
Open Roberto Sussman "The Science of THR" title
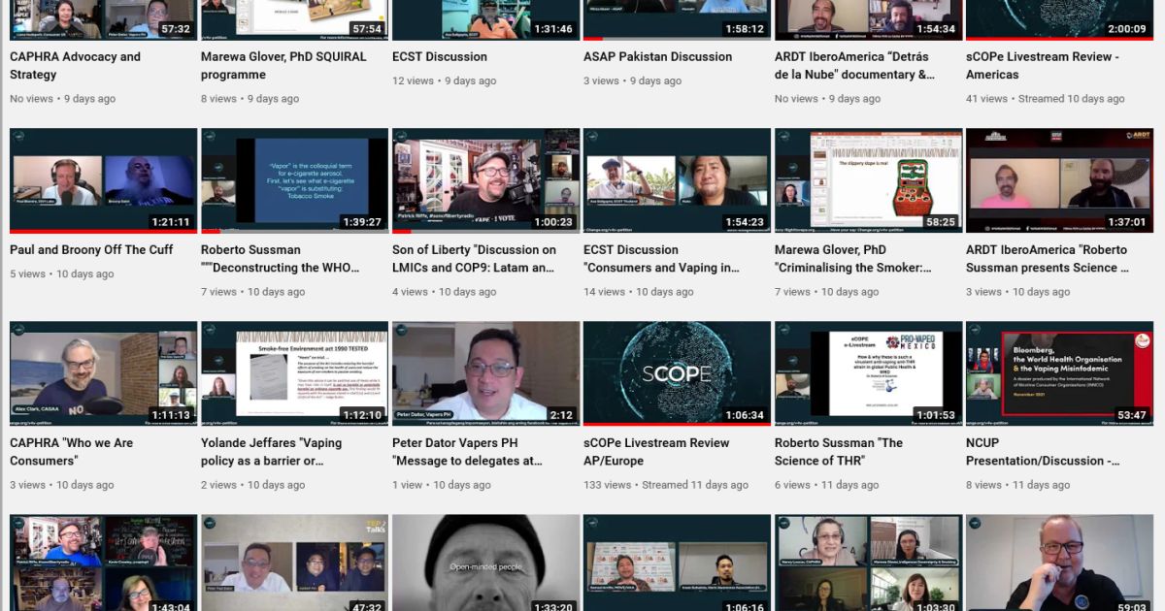pos(839,451)
